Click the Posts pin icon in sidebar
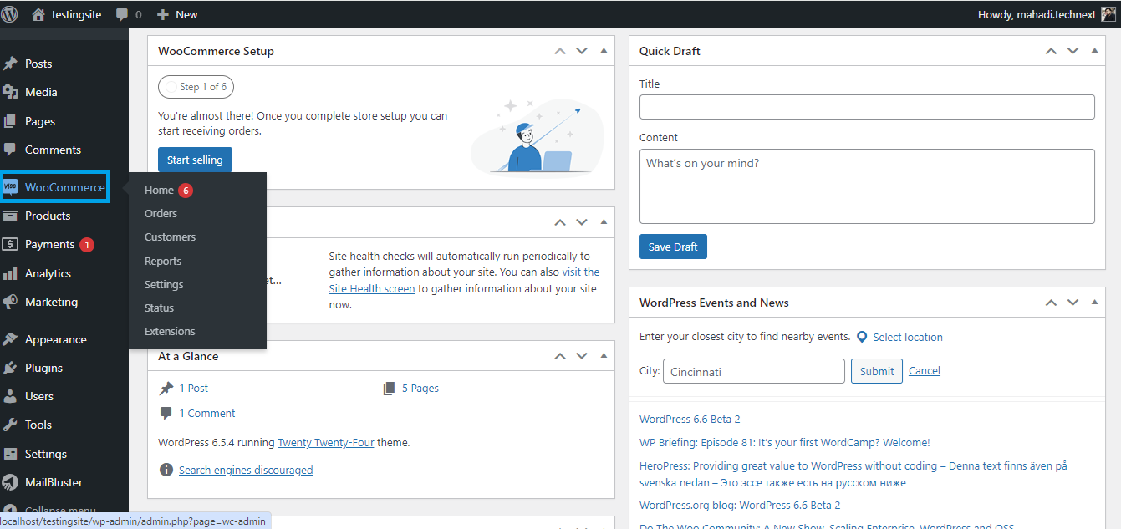The width and height of the screenshot is (1121, 529). [x=11, y=64]
